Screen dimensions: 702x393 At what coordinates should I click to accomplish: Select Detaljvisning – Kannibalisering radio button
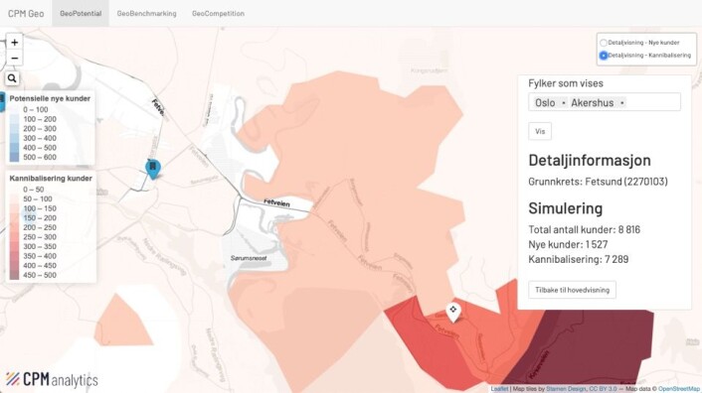click(604, 56)
